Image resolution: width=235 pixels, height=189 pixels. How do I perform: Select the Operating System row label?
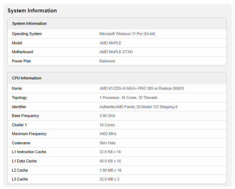[27, 34]
